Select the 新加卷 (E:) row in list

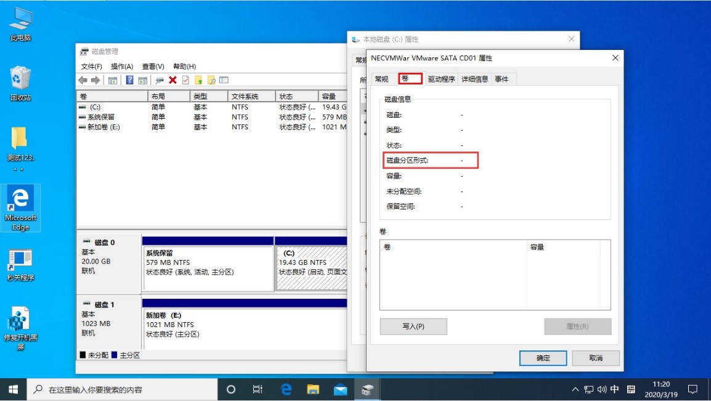coord(212,128)
